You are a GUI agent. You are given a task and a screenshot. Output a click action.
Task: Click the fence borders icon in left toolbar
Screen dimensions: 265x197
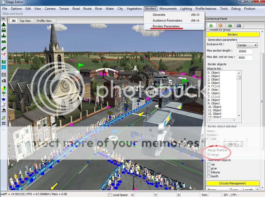pos(4,123)
